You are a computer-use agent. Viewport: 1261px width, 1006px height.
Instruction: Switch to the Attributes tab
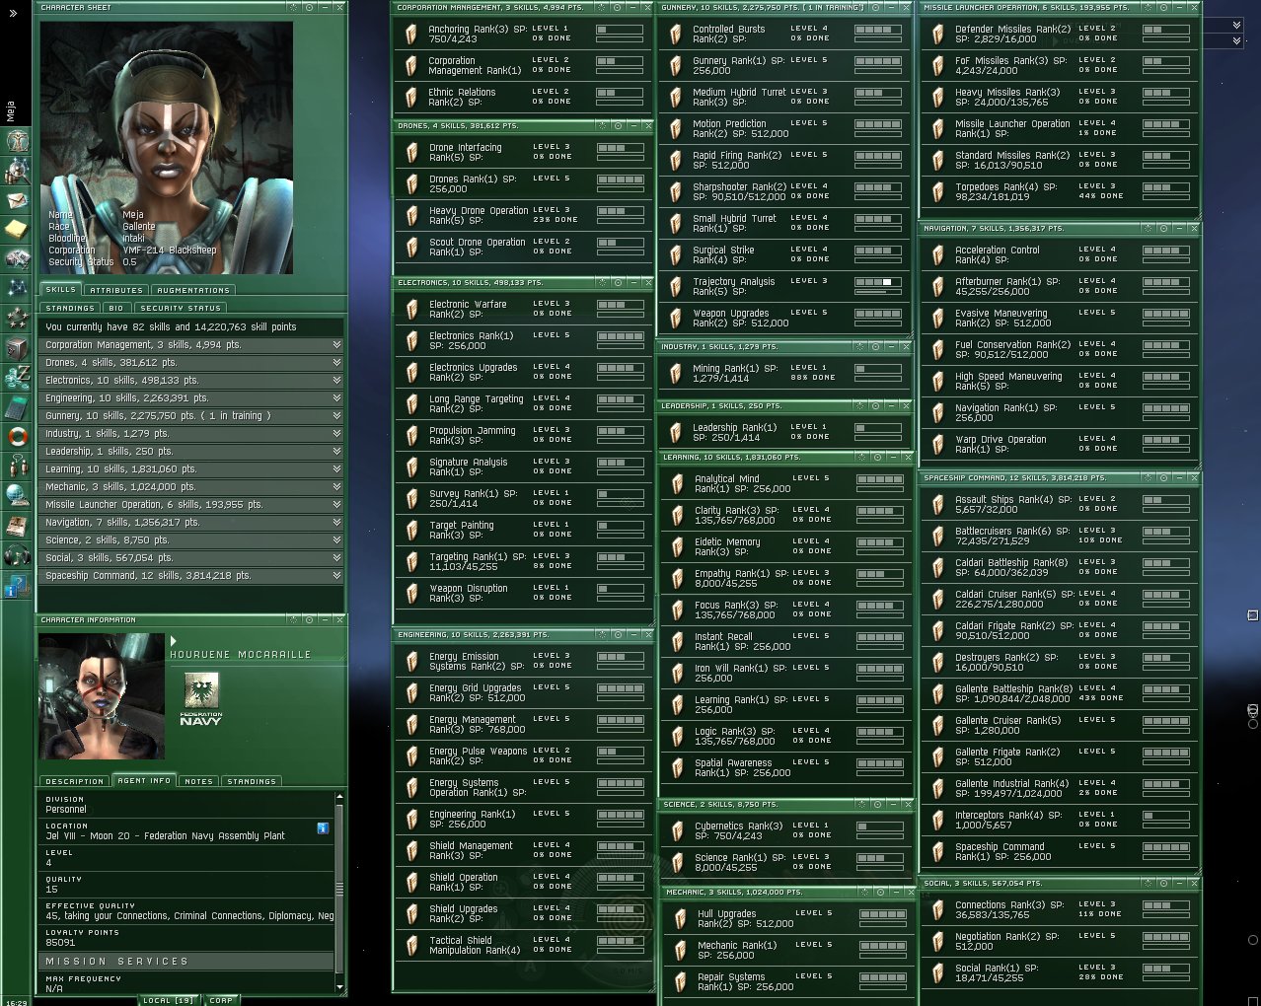click(116, 290)
